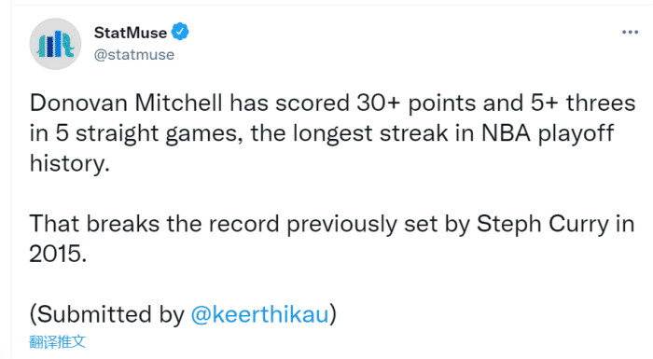The height and width of the screenshot is (359, 653).
Task: Click the name "Steph Curry" in tweet
Action: tap(543, 225)
